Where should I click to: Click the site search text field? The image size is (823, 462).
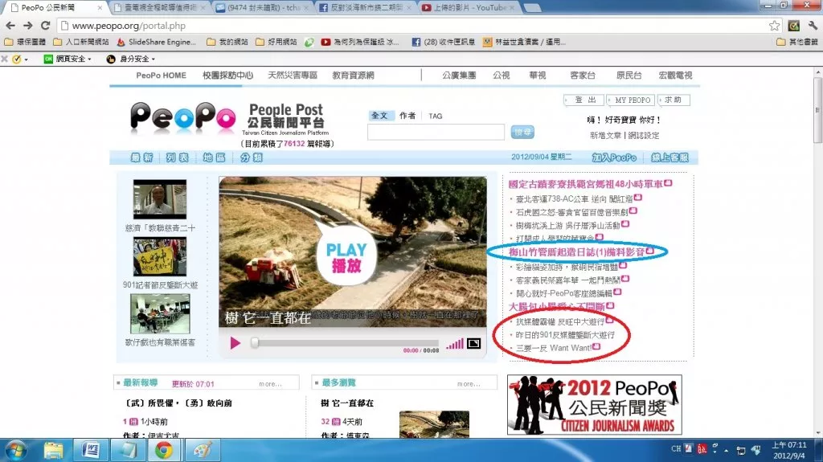pyautogui.click(x=436, y=133)
